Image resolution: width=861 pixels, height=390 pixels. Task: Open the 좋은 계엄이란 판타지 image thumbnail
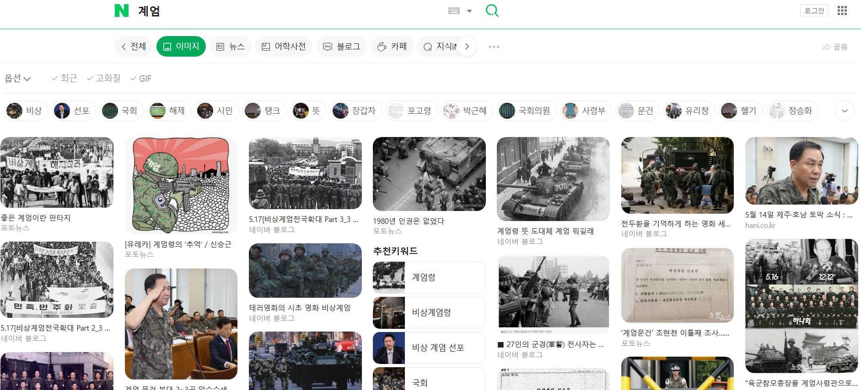point(57,173)
